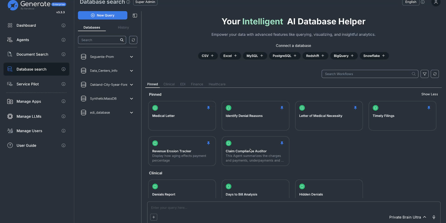This screenshot has height=223, width=446.
Task: Refresh the workflows list with the refresh icon
Action: [434, 74]
